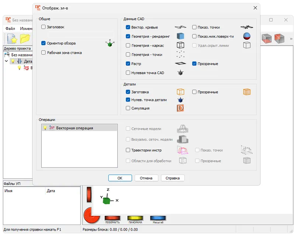This screenshot has width=295, height=235.
Task: Expand toolbar overflow chevron in main window
Action: tap(291, 39)
